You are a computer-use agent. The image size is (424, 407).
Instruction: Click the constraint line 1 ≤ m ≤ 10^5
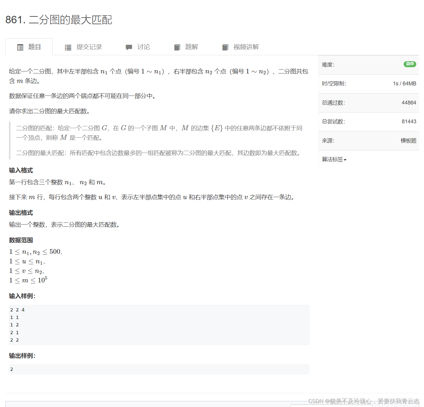coord(28,280)
